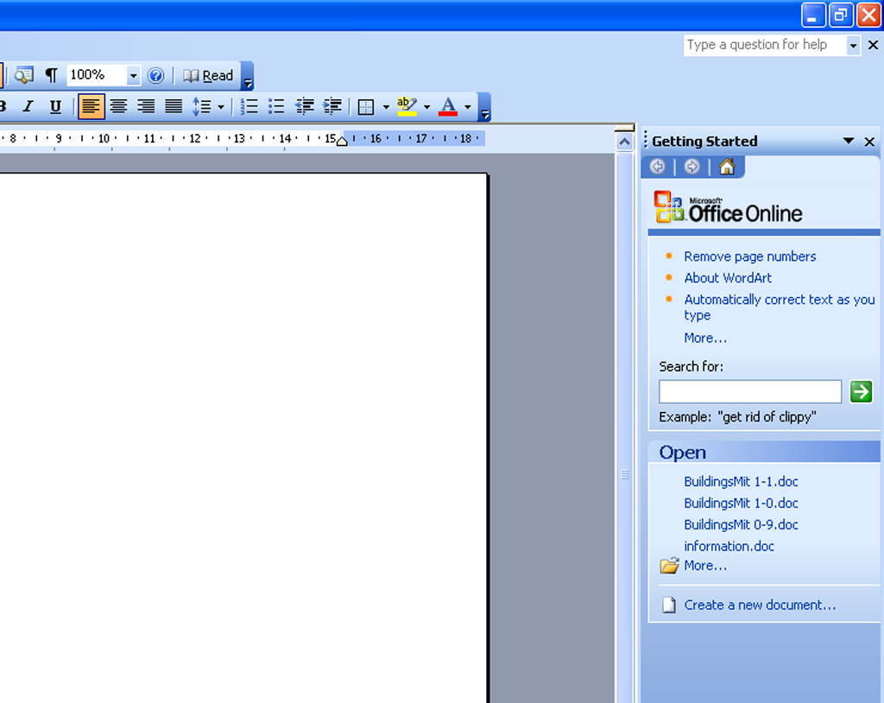Insert a bulleted list
Viewport: 884px width, 703px height.
(276, 106)
